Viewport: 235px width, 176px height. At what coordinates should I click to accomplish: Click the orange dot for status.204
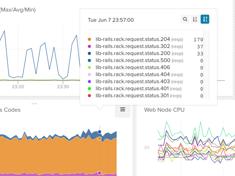89,39
